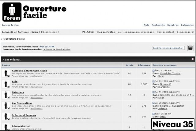Open Lancer le Jeu link
196x131 pixels.
point(10,25)
